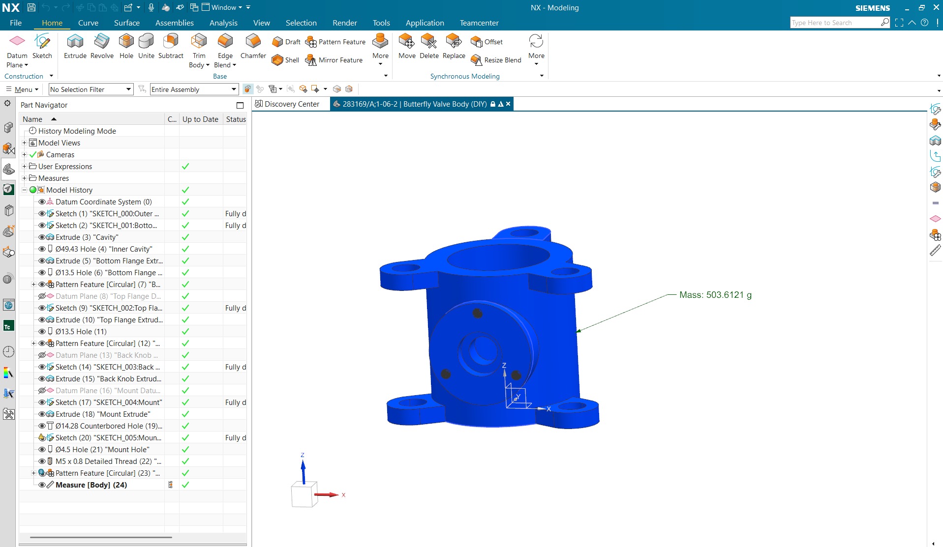Open the Curve ribbon tab

[88, 23]
